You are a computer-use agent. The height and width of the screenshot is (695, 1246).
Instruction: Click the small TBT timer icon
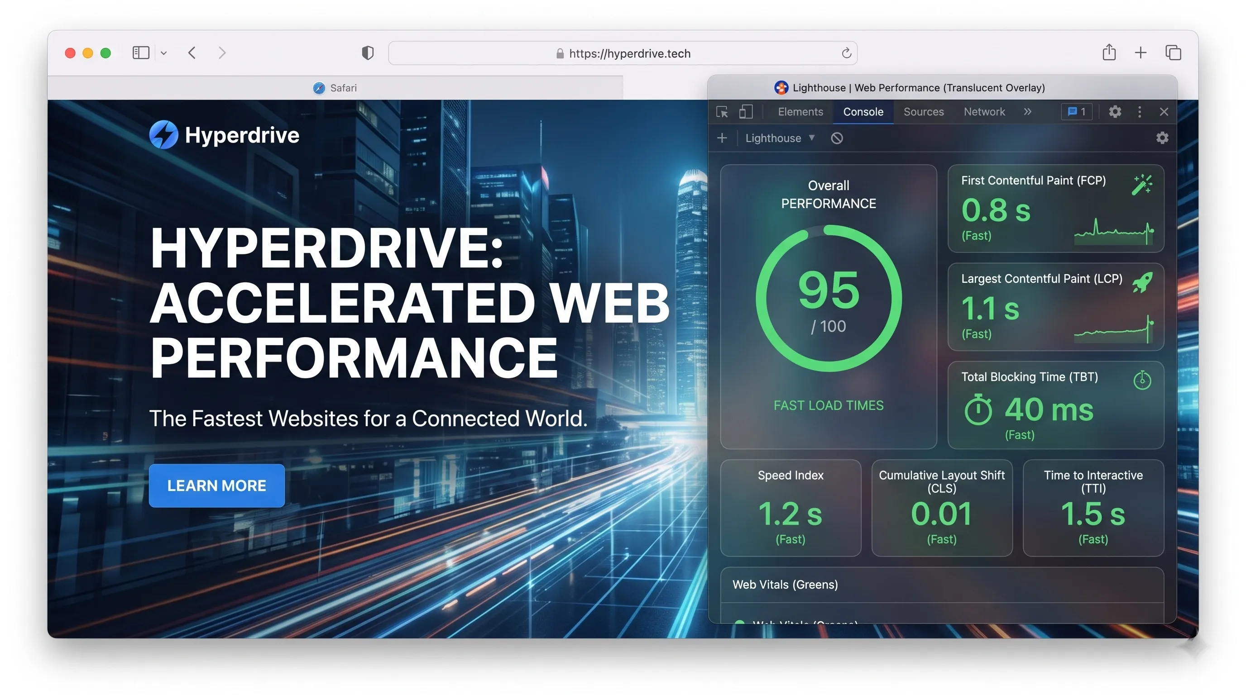coord(1142,380)
